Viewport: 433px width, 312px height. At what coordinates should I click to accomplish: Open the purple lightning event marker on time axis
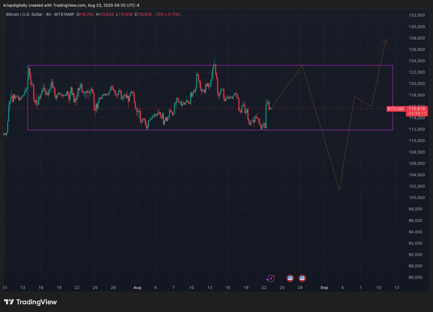pos(271,278)
